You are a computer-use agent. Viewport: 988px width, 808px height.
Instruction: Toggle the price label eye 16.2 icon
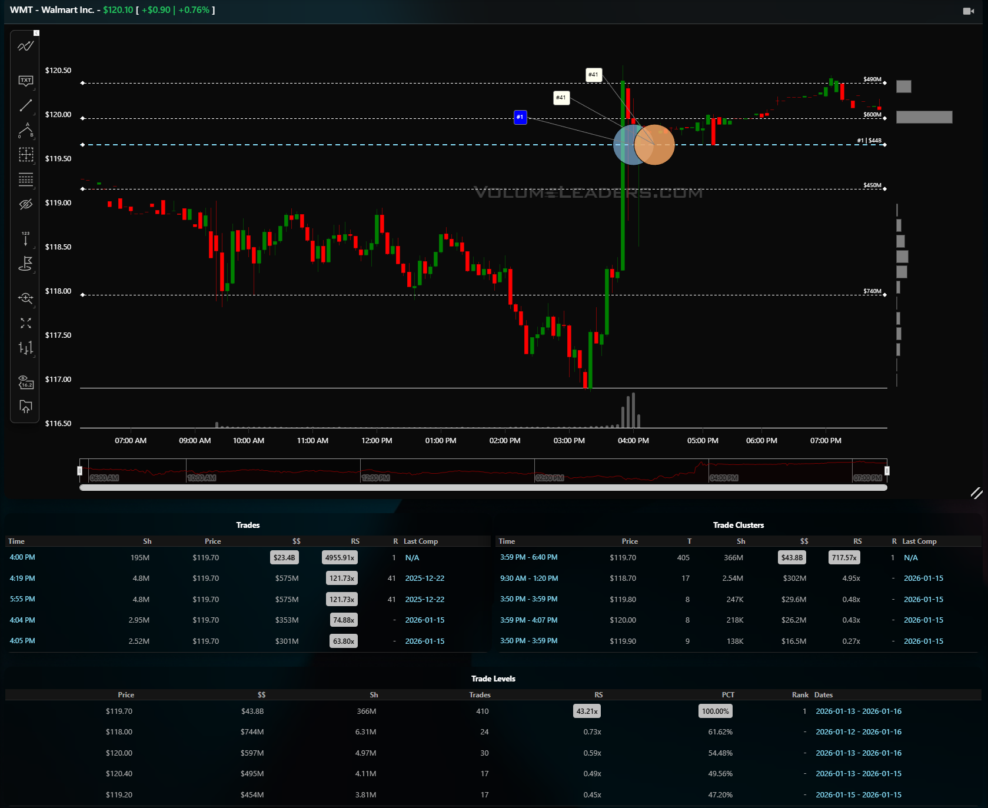point(25,382)
